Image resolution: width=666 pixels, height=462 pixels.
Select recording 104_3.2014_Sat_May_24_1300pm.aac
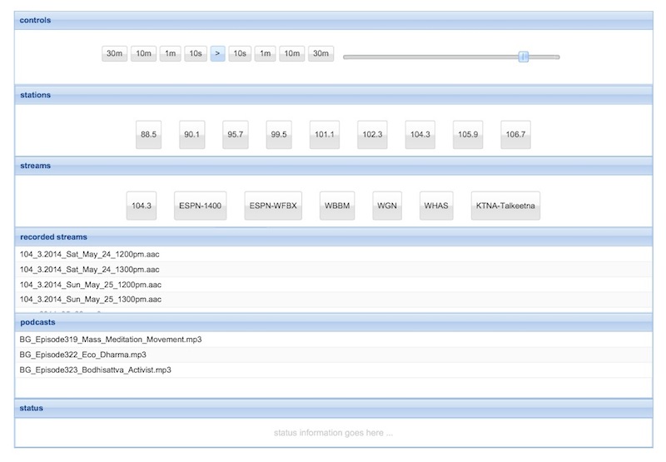tap(334, 270)
